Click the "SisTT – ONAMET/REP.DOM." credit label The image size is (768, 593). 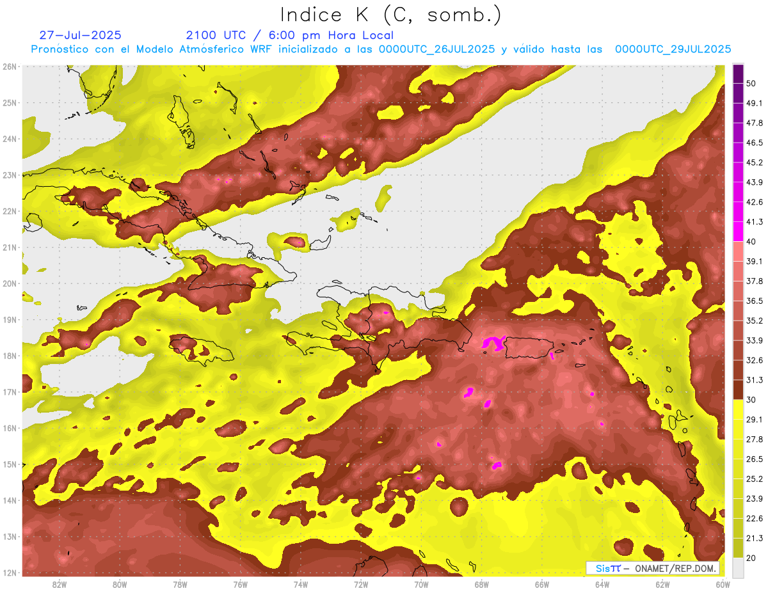pyautogui.click(x=653, y=568)
